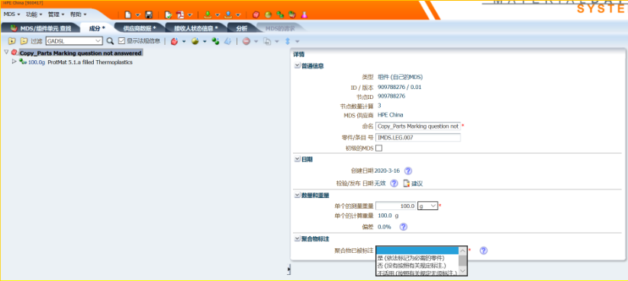Click the polymer marking dropdown list scrollbar
The width and height of the screenshot is (628, 281).
click(462, 260)
